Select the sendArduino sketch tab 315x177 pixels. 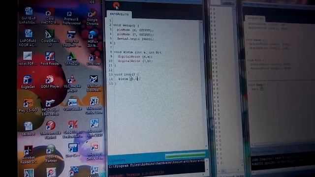pyautogui.click(x=119, y=14)
